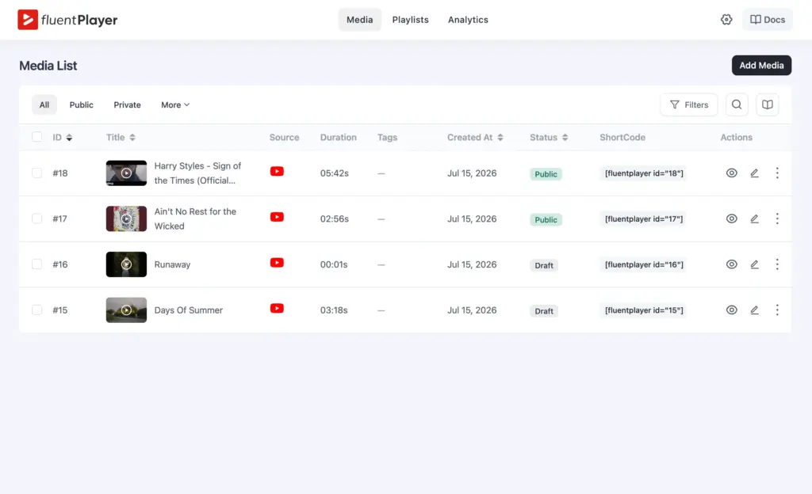The height and width of the screenshot is (494, 812).
Task: Filter list by Private media
Action: tap(127, 105)
